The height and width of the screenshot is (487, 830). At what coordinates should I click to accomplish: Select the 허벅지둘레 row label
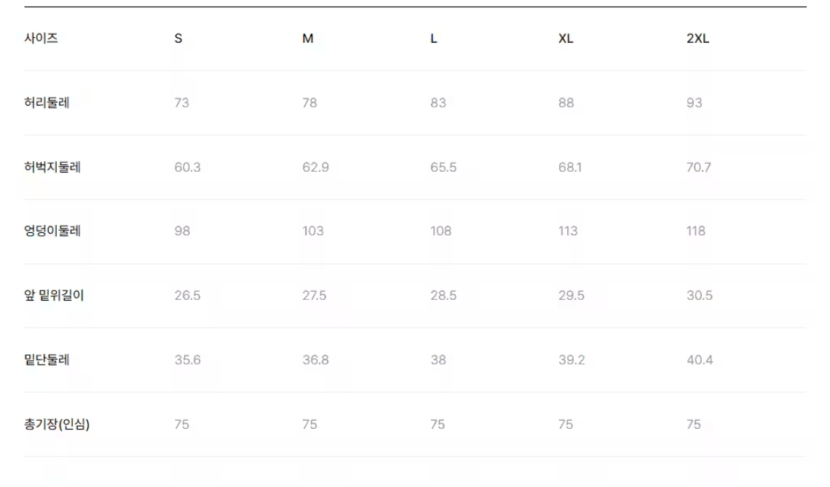(x=52, y=167)
